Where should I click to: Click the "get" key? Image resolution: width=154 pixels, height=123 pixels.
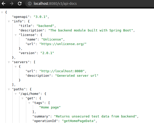(x=30, y=98)
